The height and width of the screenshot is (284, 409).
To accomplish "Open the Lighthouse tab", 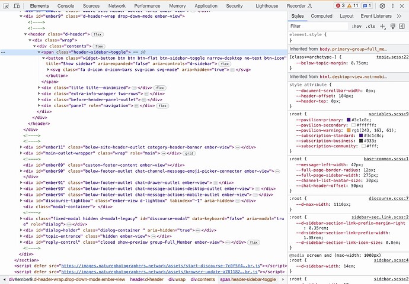I will point(267,6).
